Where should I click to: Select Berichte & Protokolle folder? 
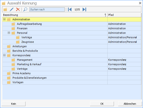point(72,51)
